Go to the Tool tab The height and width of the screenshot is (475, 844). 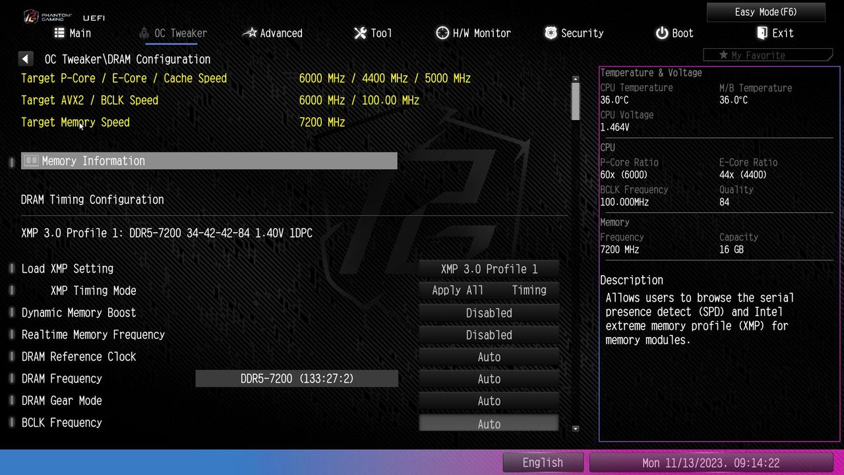coord(373,33)
